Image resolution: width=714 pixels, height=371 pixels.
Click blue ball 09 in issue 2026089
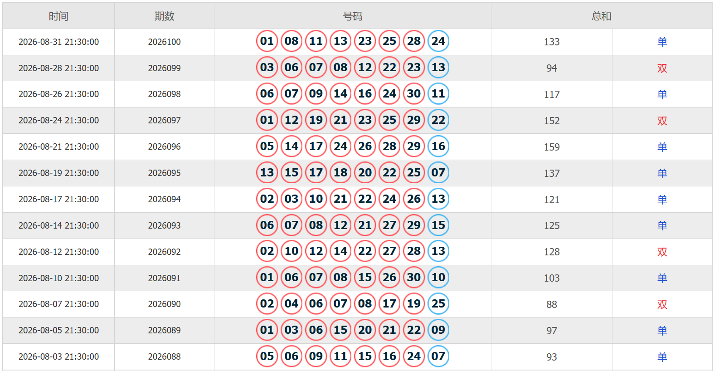tap(438, 330)
